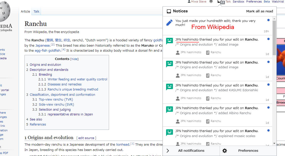The height and width of the screenshot is (156, 285).
Task: Click the Miwa Steve user profile icon
Action: coord(189,2)
